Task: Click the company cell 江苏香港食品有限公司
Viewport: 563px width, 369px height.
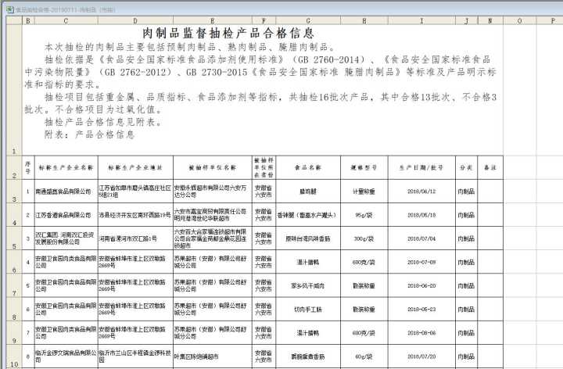Action: point(66,215)
